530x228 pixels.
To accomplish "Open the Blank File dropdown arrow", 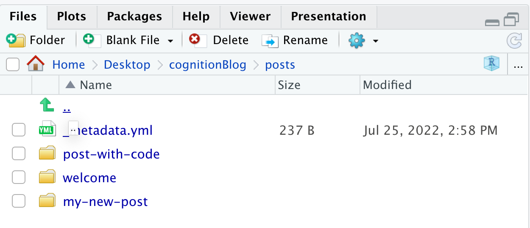I will point(170,41).
